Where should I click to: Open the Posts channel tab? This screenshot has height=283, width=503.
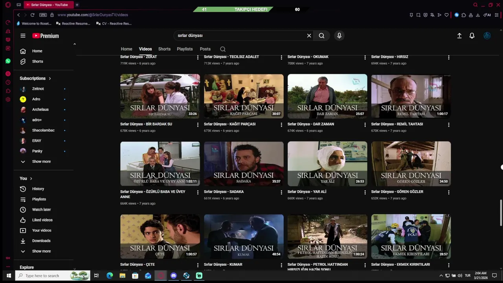[x=205, y=49]
